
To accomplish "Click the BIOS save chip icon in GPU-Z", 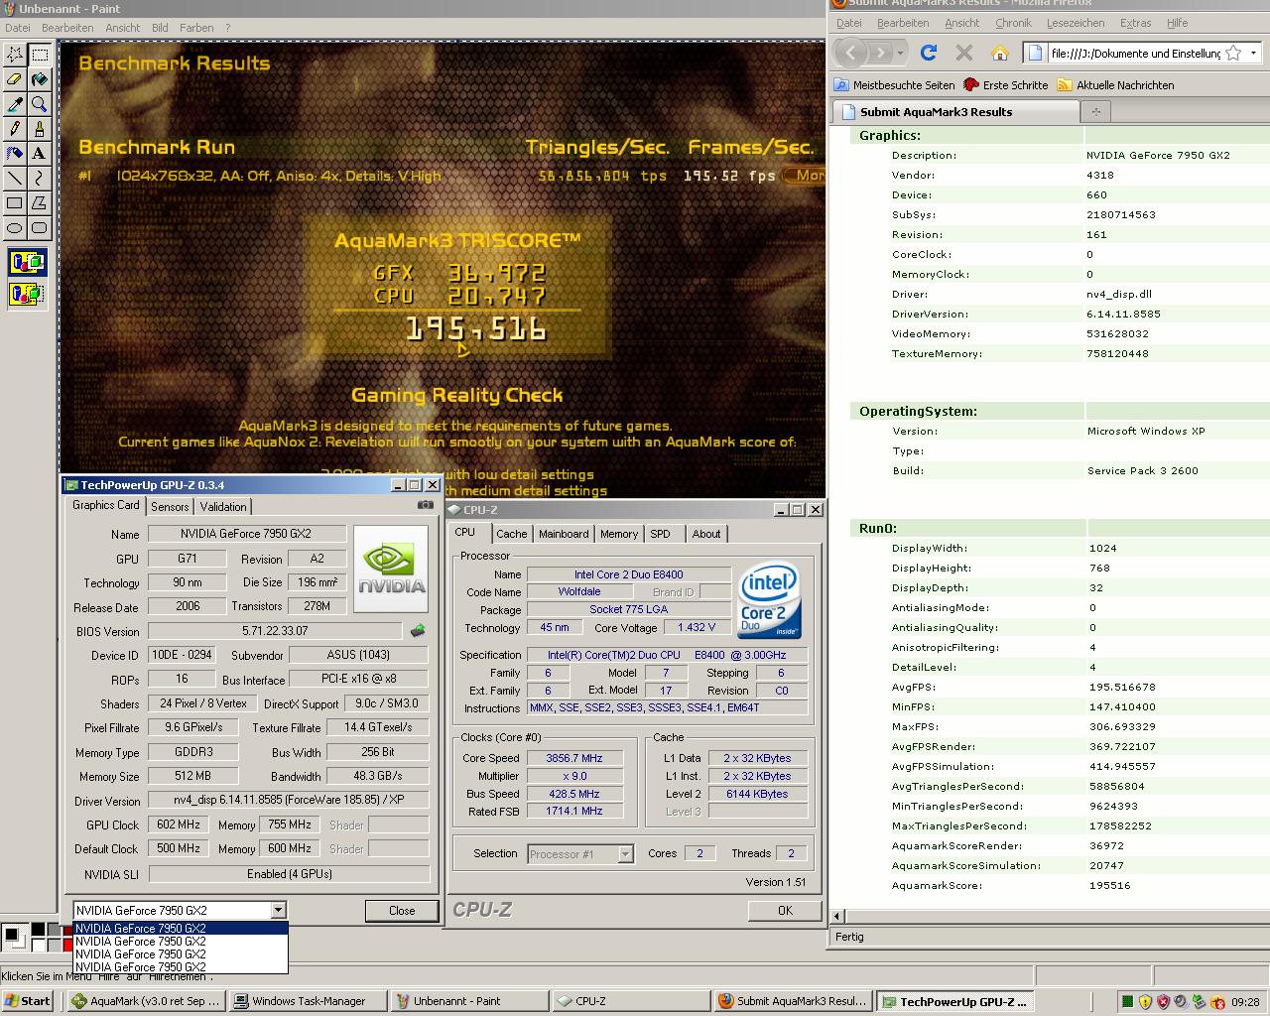I will [418, 631].
